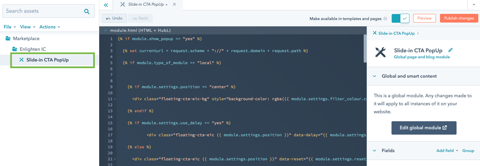
Task: Click the breadcrumb chevron after module name
Action: (418, 34)
